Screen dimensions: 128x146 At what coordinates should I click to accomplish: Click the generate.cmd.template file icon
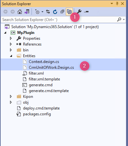tap(25, 91)
